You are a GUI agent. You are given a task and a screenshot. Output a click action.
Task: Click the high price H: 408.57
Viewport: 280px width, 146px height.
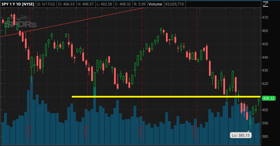tap(85, 4)
